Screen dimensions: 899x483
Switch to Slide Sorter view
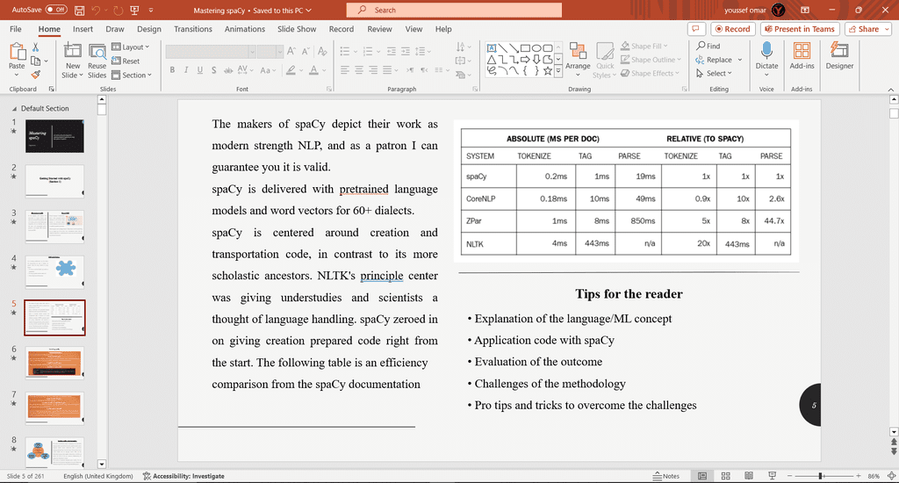(x=725, y=476)
